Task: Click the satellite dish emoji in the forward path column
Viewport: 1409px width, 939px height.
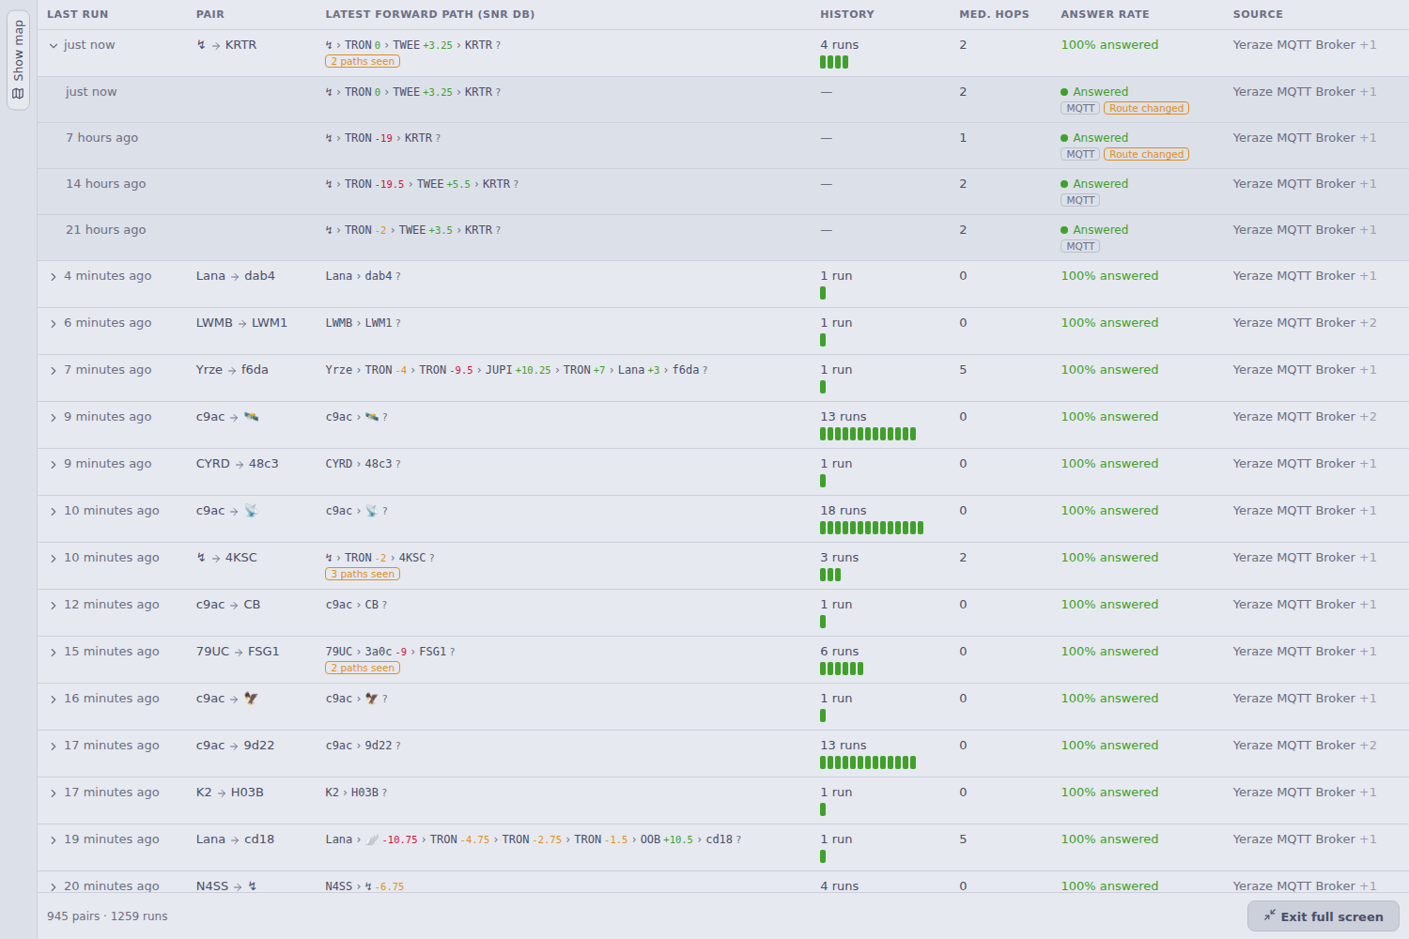Action: [x=372, y=511]
